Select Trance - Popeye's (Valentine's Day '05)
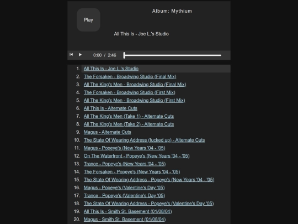 (x=124, y=196)
